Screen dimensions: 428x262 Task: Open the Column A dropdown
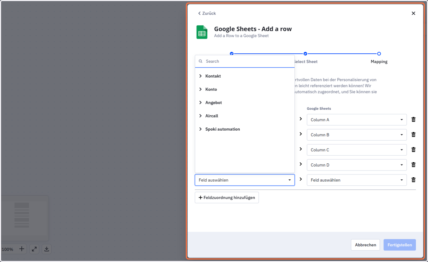tap(357, 120)
